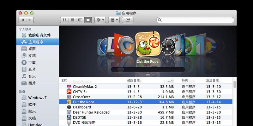Select the CNTV 5+ row
Viewport: 253px width, 126px height.
point(146,92)
